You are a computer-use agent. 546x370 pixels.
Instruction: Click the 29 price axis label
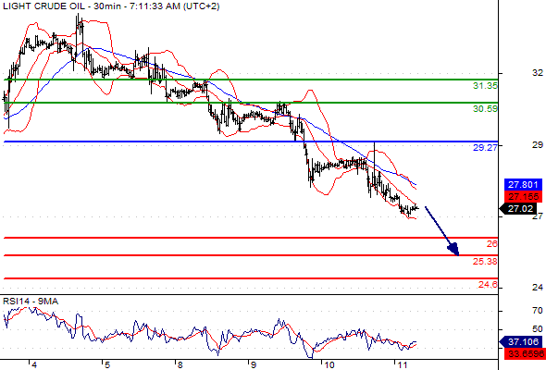(538, 145)
